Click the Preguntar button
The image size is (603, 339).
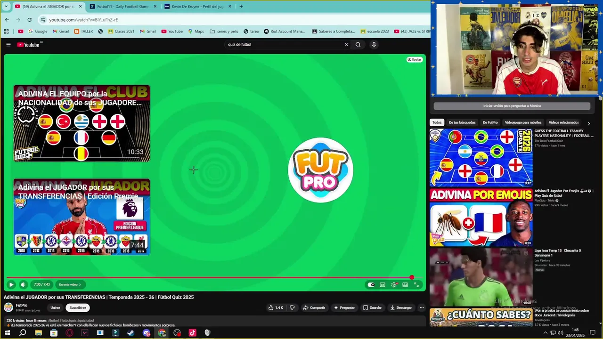[344, 307]
